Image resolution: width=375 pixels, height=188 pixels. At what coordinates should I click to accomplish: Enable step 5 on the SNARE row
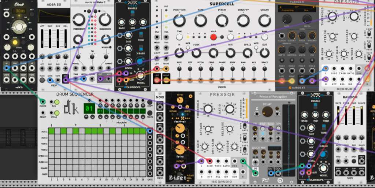pos(76,167)
